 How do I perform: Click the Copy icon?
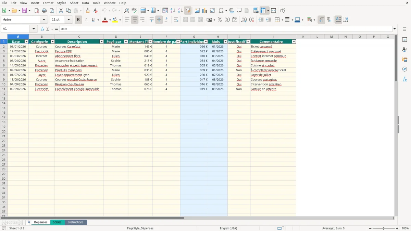[68, 11]
